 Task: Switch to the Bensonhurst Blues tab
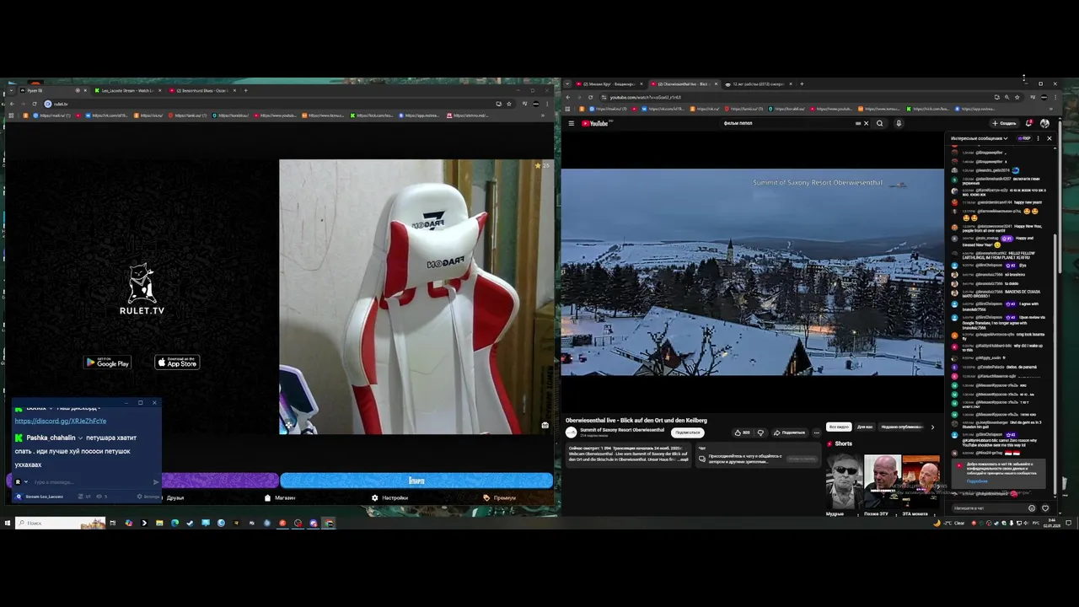tap(202, 90)
